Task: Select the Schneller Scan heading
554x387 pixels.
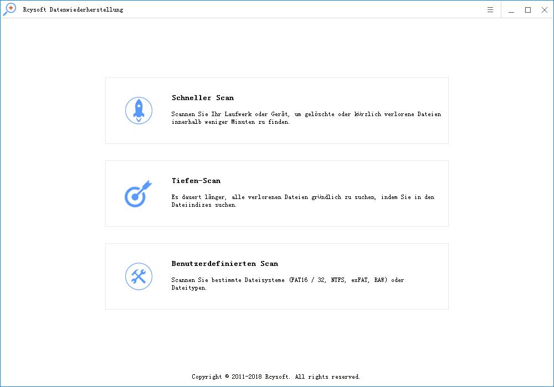Action: [x=203, y=98]
